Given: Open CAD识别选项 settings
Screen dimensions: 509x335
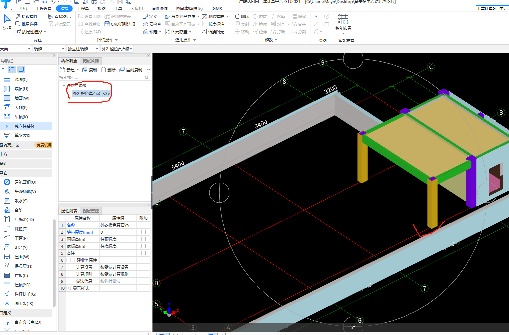Looking at the screenshot, I should pyautogui.click(x=120, y=24).
